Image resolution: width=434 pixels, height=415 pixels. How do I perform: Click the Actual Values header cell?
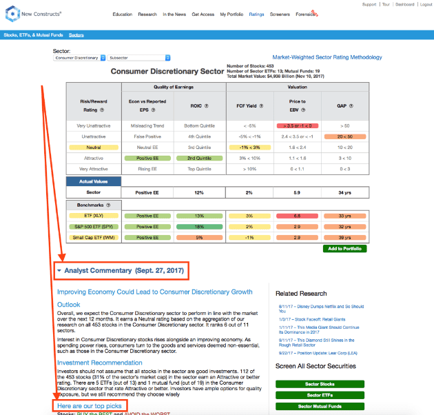pos(94,181)
